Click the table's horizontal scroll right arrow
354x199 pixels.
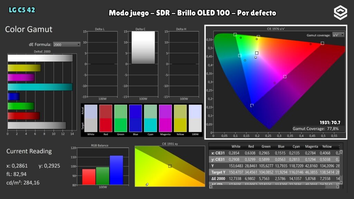337,187
